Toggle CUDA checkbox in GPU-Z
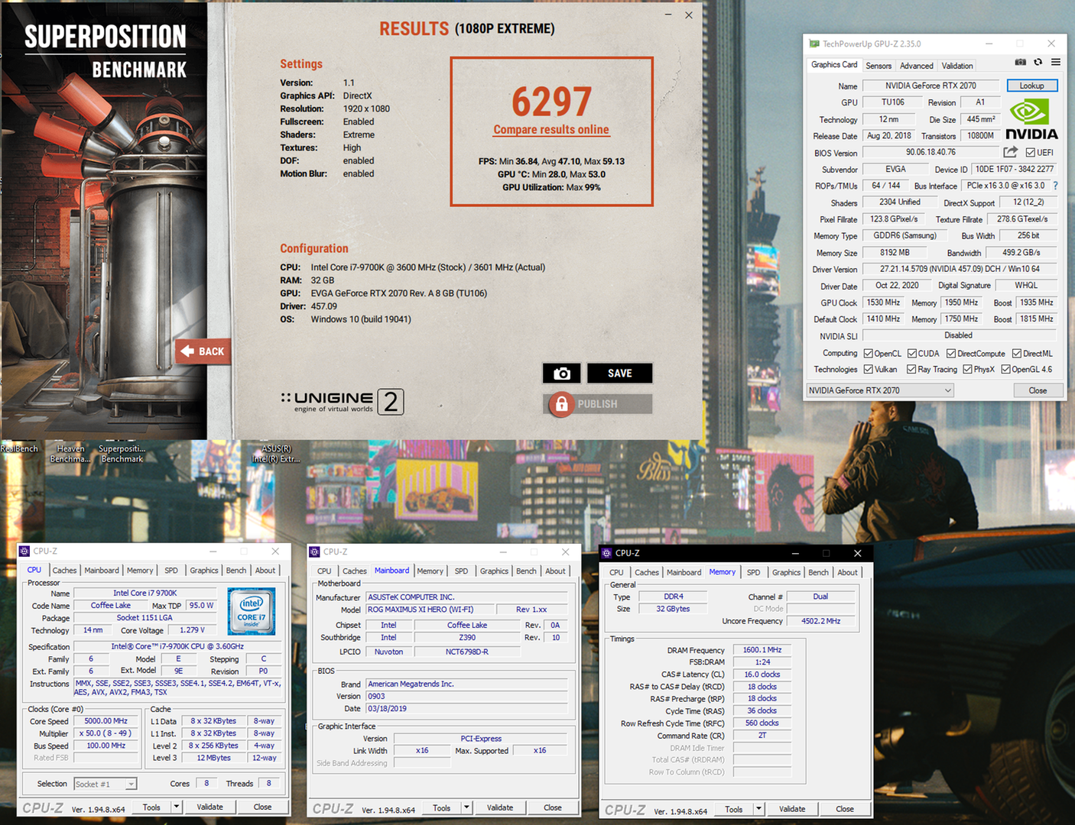This screenshot has height=825, width=1075. point(912,354)
